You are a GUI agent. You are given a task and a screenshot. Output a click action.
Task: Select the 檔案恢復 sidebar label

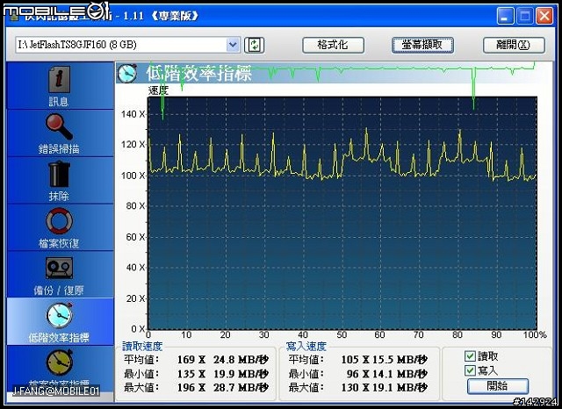point(59,243)
